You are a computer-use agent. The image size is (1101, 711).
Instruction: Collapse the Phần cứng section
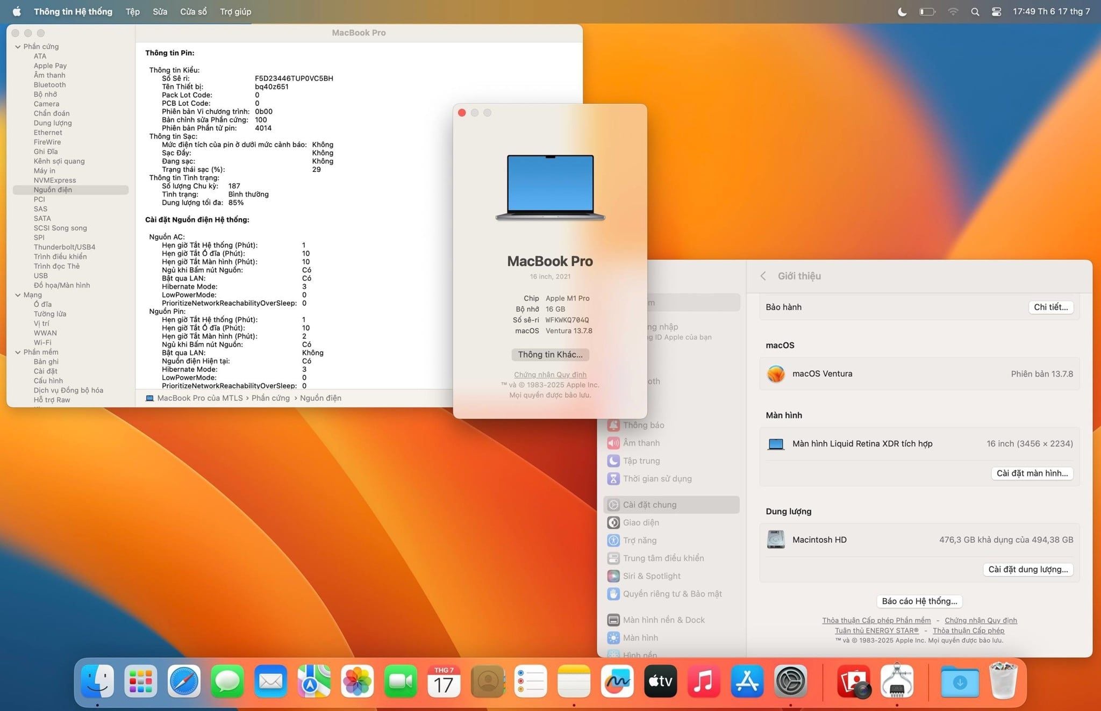pyautogui.click(x=18, y=47)
